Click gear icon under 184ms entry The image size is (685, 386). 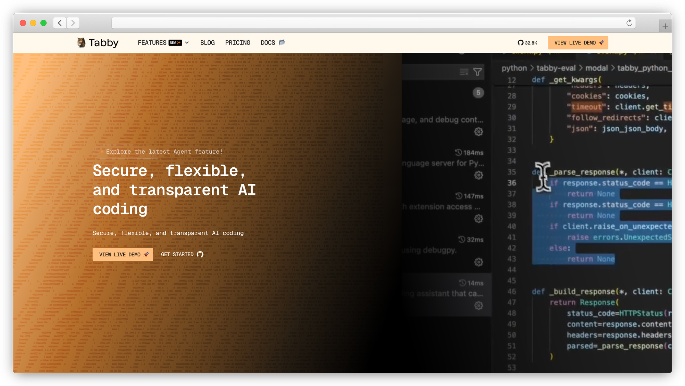pos(478,175)
